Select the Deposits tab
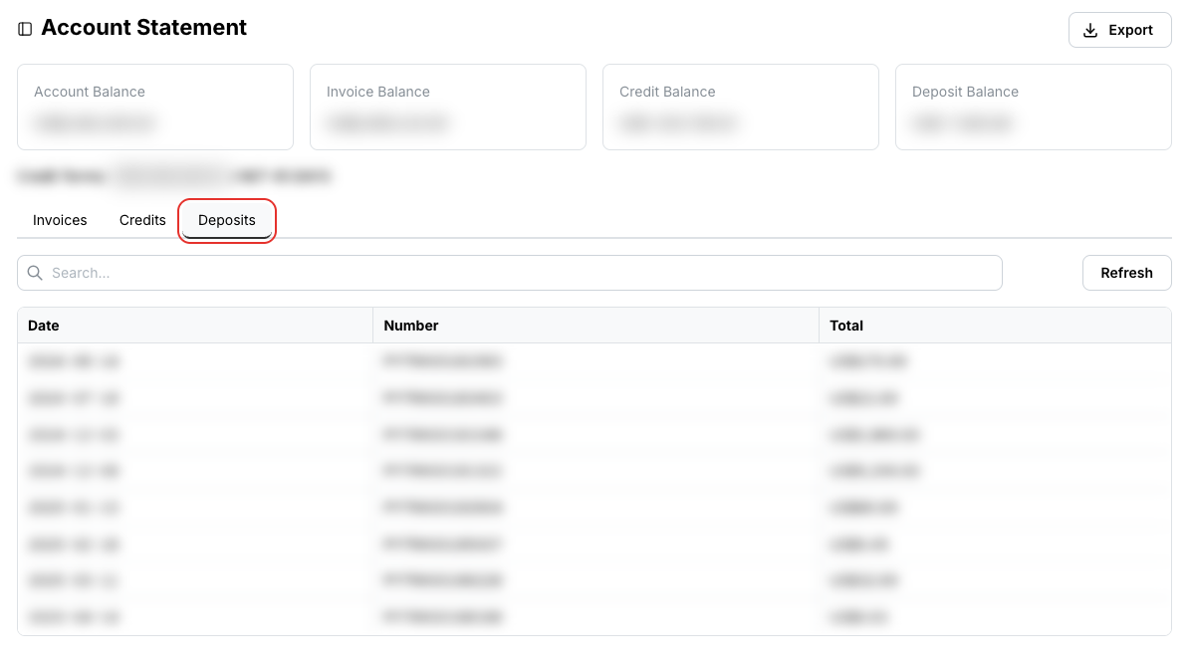 coord(227,220)
